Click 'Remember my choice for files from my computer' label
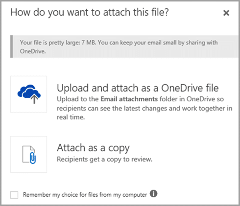The width and height of the screenshot is (240, 206). 85,195
